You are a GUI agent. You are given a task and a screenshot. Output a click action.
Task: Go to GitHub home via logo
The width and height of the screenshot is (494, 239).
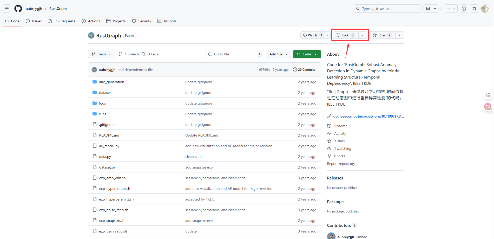(18, 9)
